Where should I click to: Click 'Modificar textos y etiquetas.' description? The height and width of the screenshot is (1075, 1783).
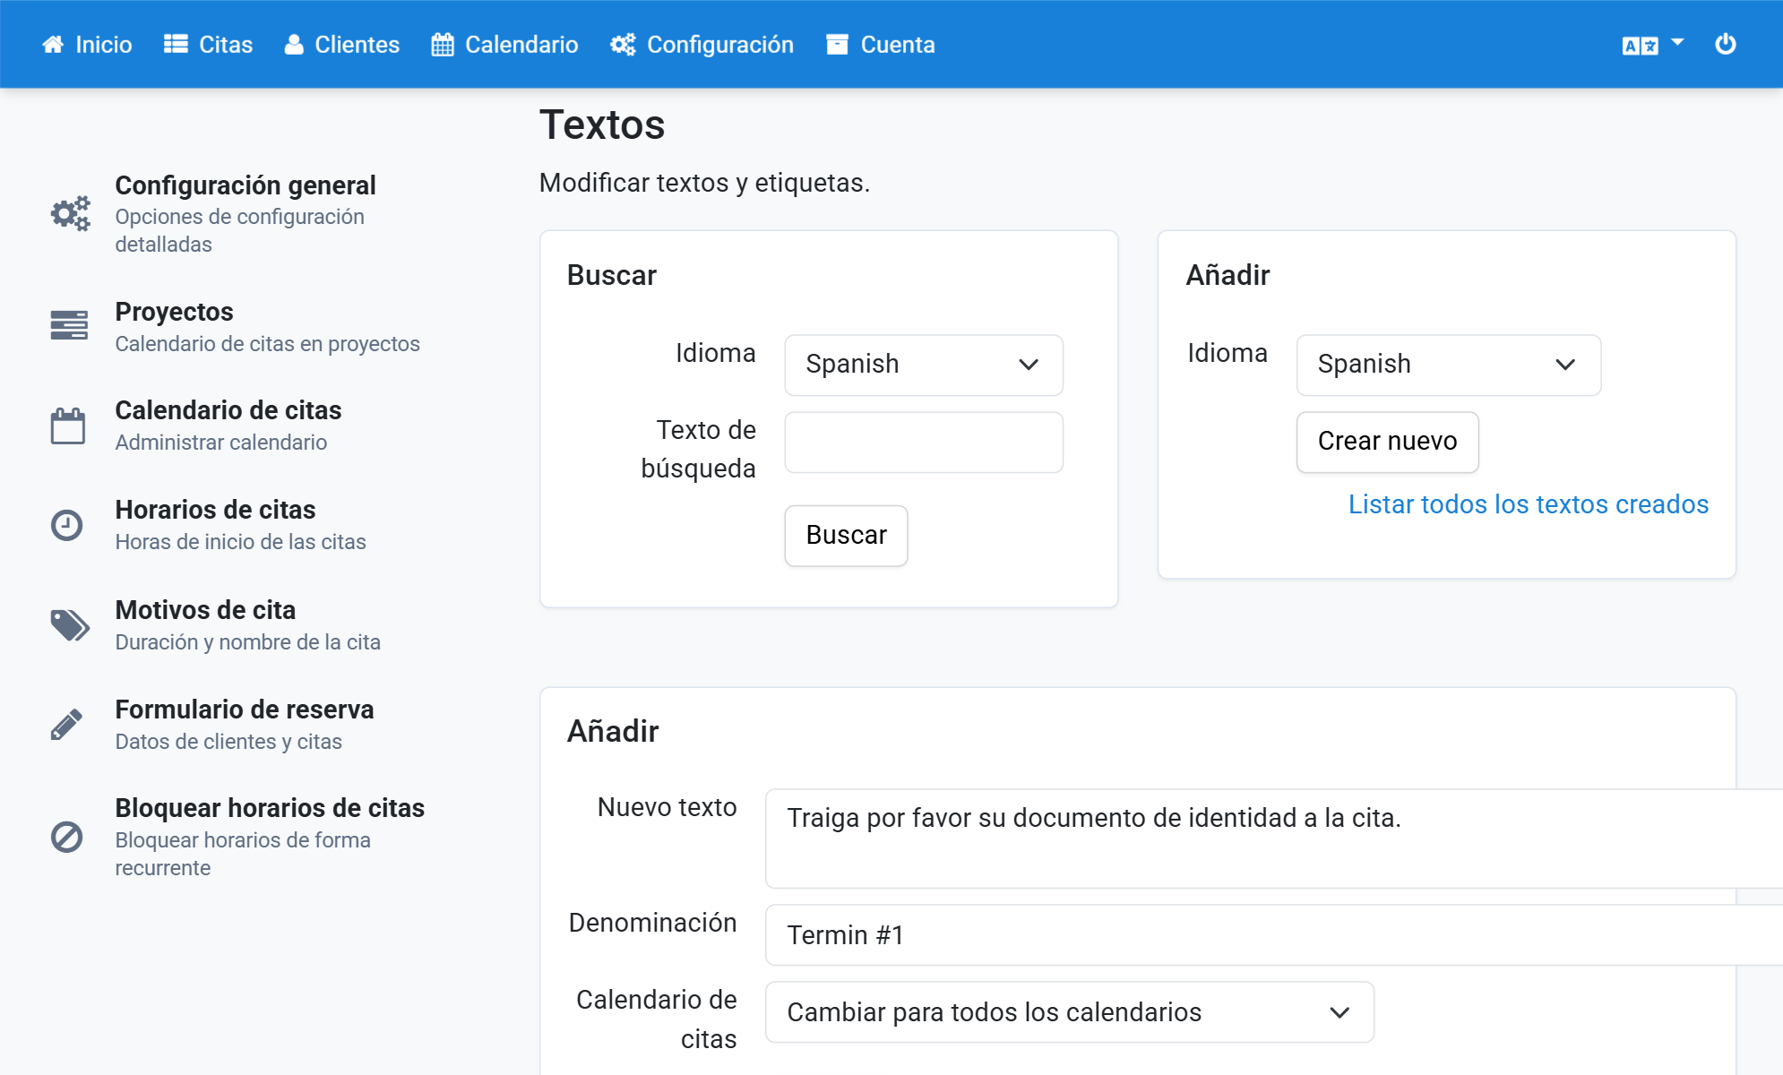tap(704, 183)
